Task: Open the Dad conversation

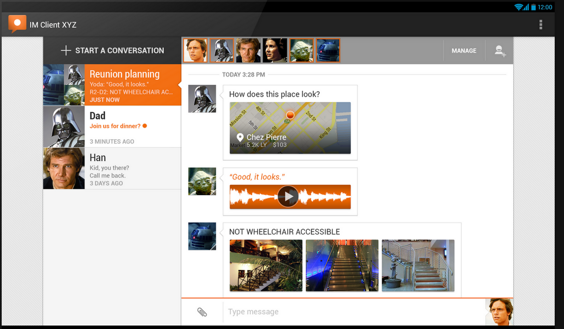Action: click(112, 127)
